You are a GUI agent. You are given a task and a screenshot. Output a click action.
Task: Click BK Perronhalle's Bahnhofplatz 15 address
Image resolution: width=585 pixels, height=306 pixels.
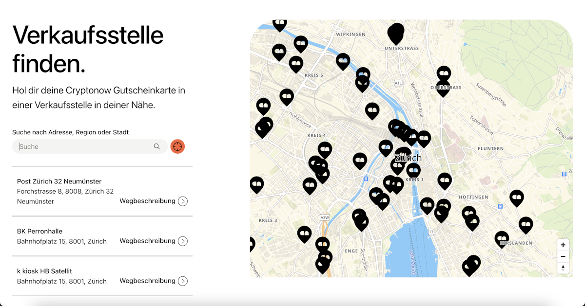click(62, 241)
